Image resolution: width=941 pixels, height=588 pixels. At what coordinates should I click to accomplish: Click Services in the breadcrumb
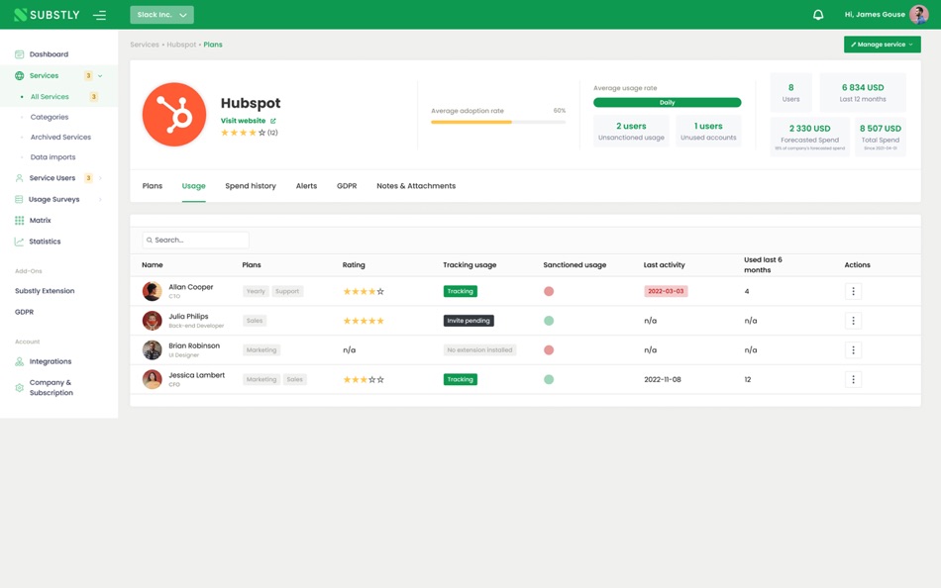tap(145, 45)
